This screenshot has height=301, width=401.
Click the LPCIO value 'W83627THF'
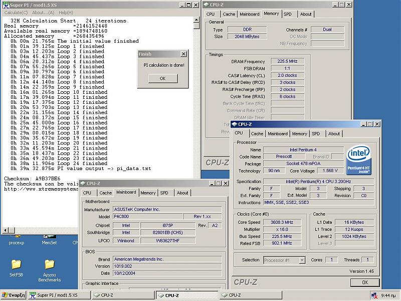coord(168,241)
